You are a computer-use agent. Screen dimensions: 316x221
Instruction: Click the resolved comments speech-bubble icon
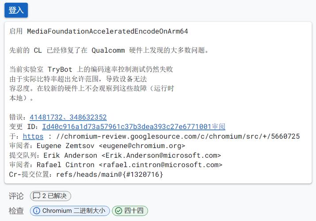tap(37, 196)
